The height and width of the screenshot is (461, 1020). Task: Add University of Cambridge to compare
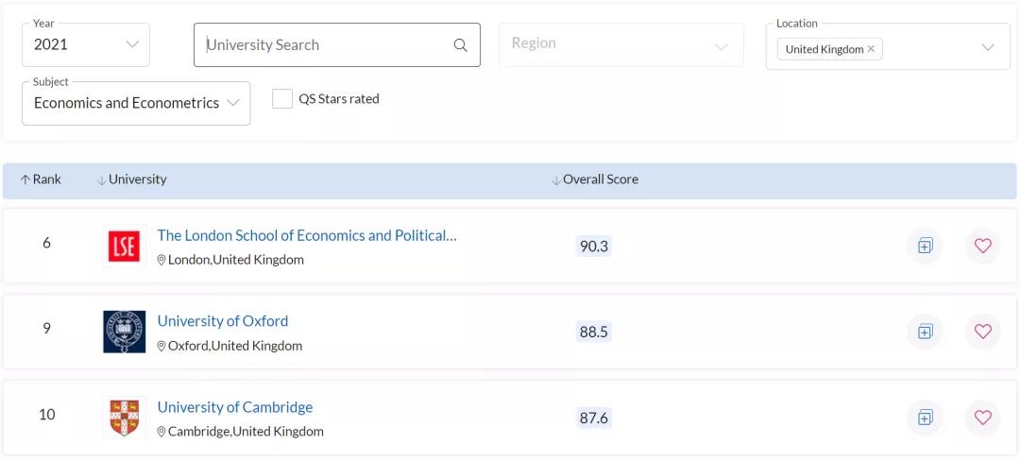pos(925,418)
